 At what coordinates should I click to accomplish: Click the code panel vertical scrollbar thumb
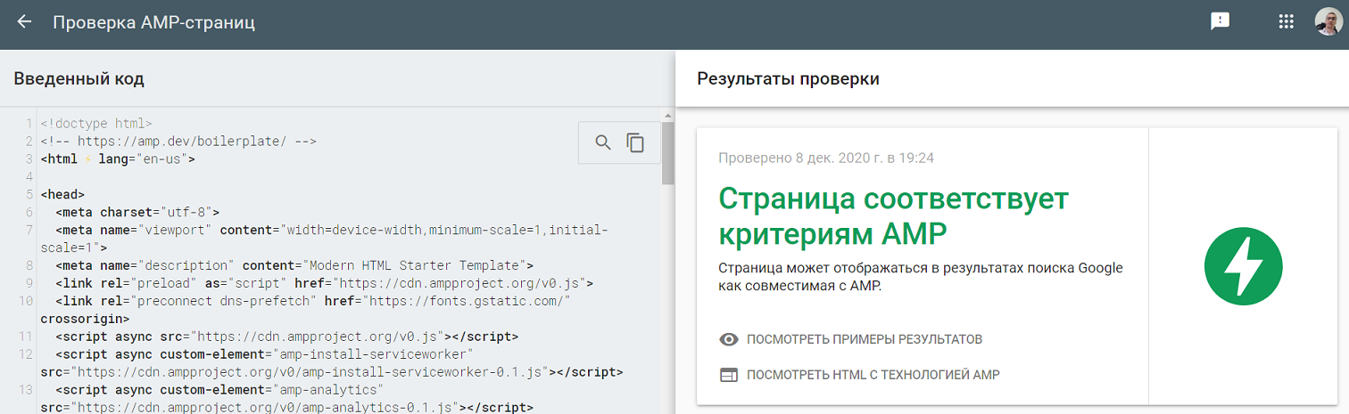[x=667, y=151]
